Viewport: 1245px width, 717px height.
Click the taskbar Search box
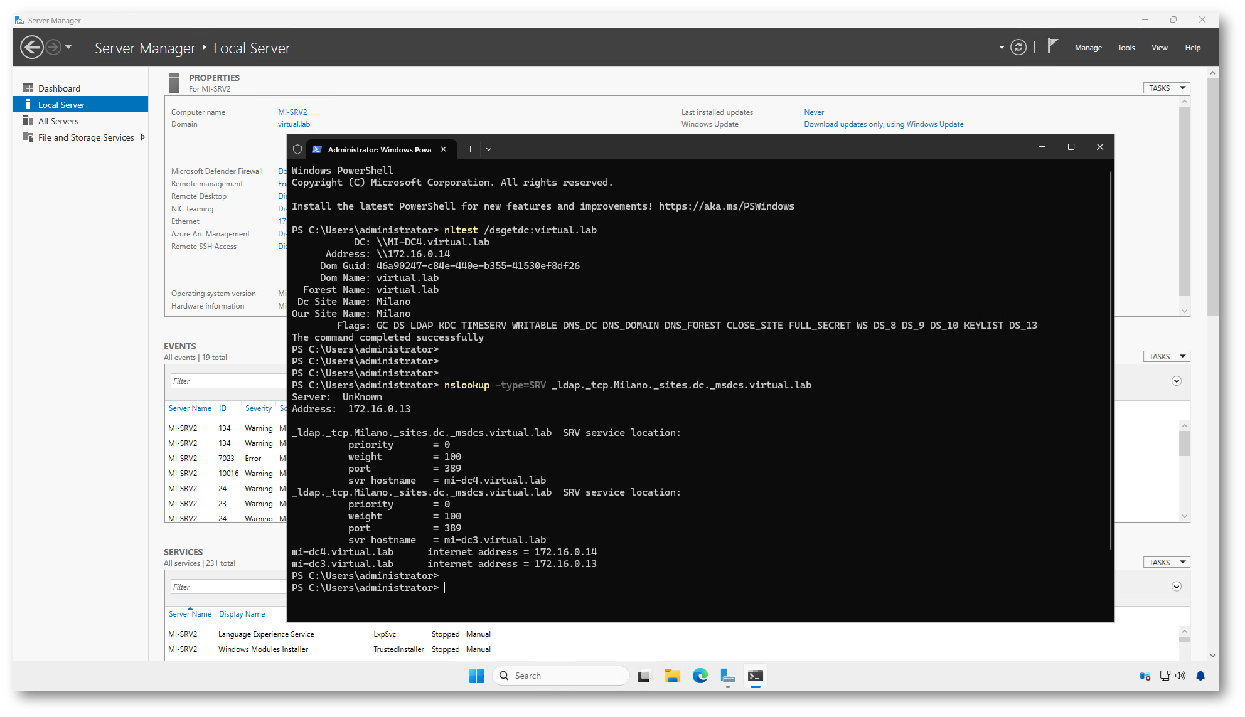[x=561, y=676]
